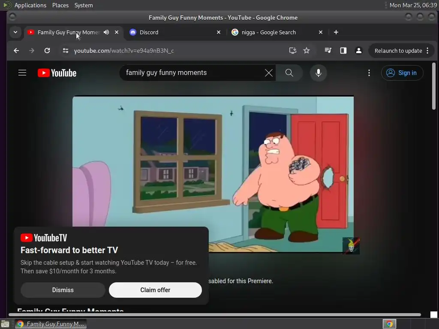Expand the tab search dropdown
Image resolution: width=439 pixels, height=329 pixels.
[15, 32]
